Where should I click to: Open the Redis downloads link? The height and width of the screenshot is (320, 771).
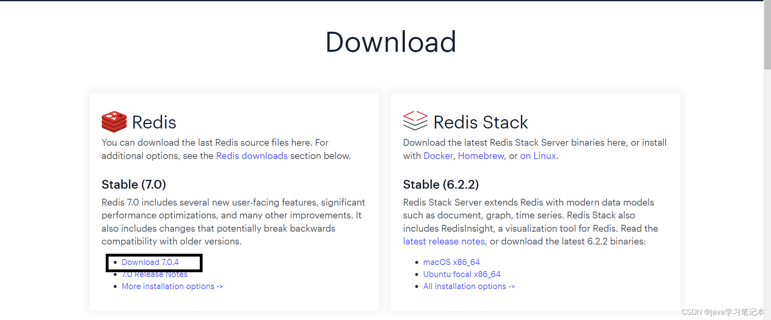pos(252,156)
